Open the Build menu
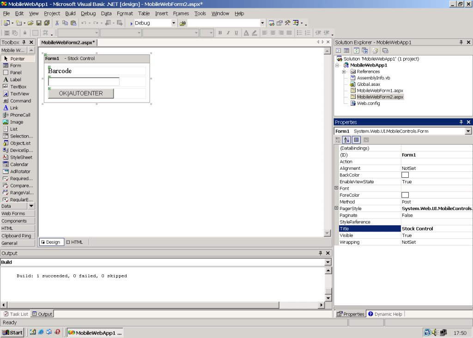 coord(70,13)
